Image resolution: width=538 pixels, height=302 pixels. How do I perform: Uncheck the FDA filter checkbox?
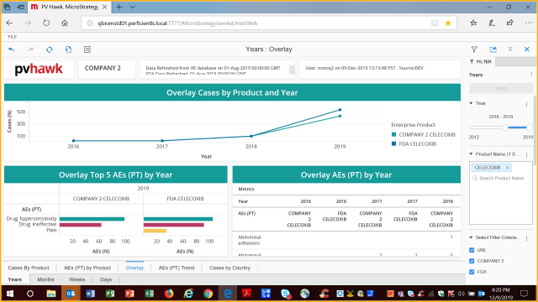(472, 272)
